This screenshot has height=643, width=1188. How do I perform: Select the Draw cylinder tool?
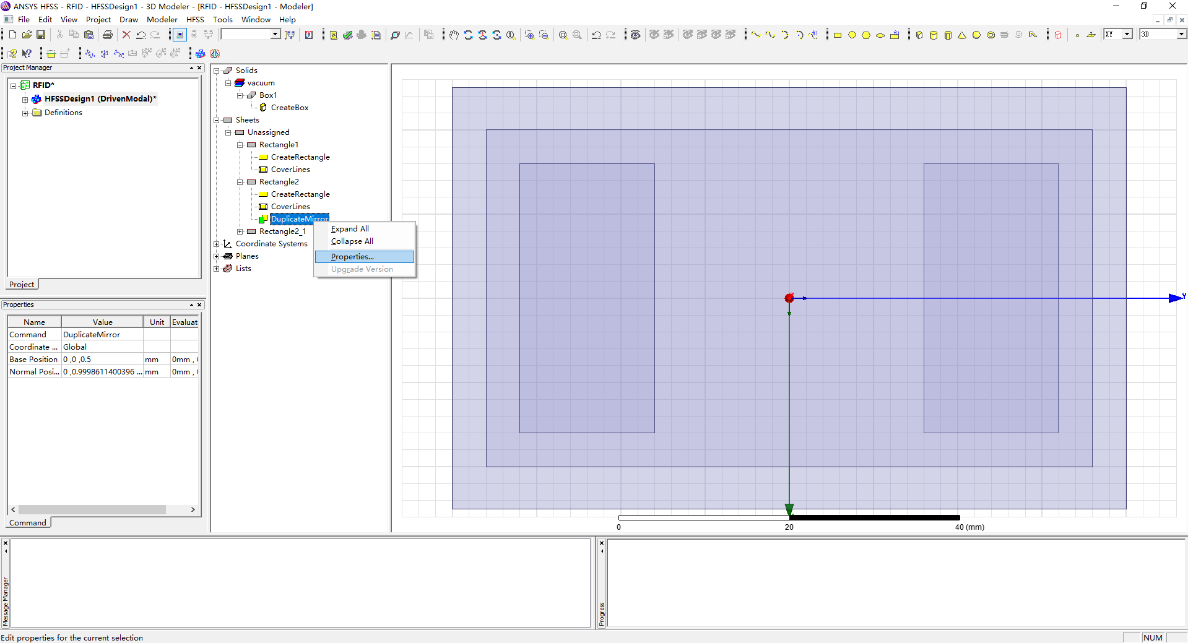(934, 35)
